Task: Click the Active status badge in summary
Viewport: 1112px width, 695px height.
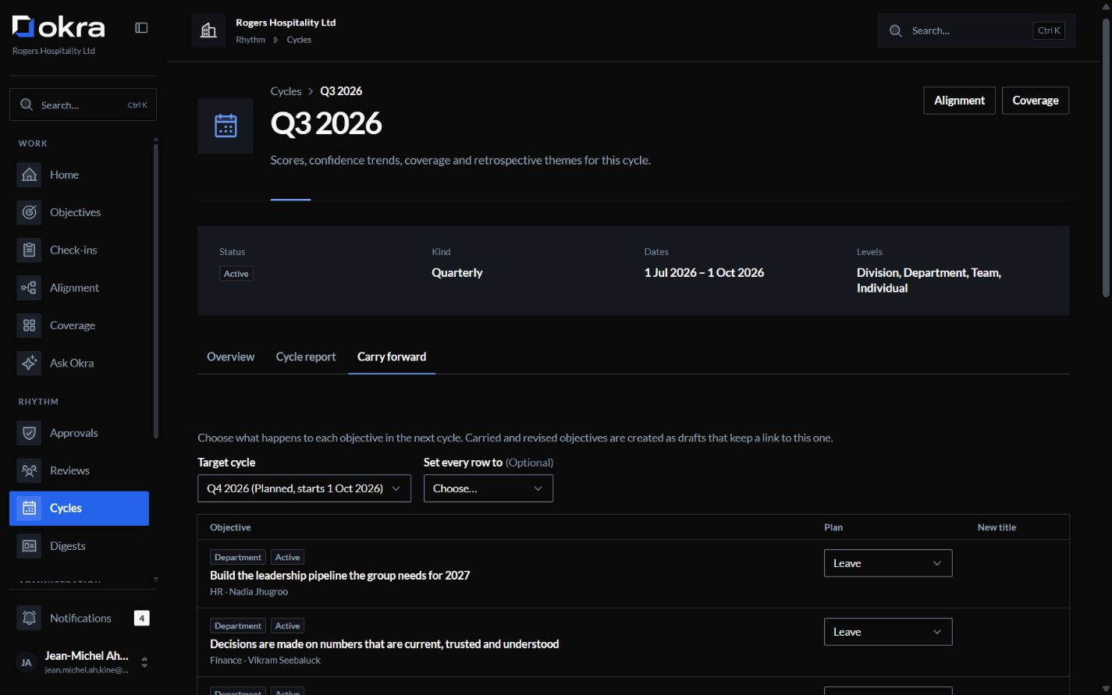Action: coord(236,274)
